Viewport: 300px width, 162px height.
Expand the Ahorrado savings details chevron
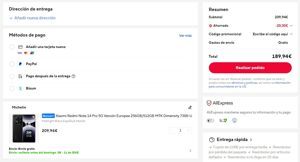[291, 25]
